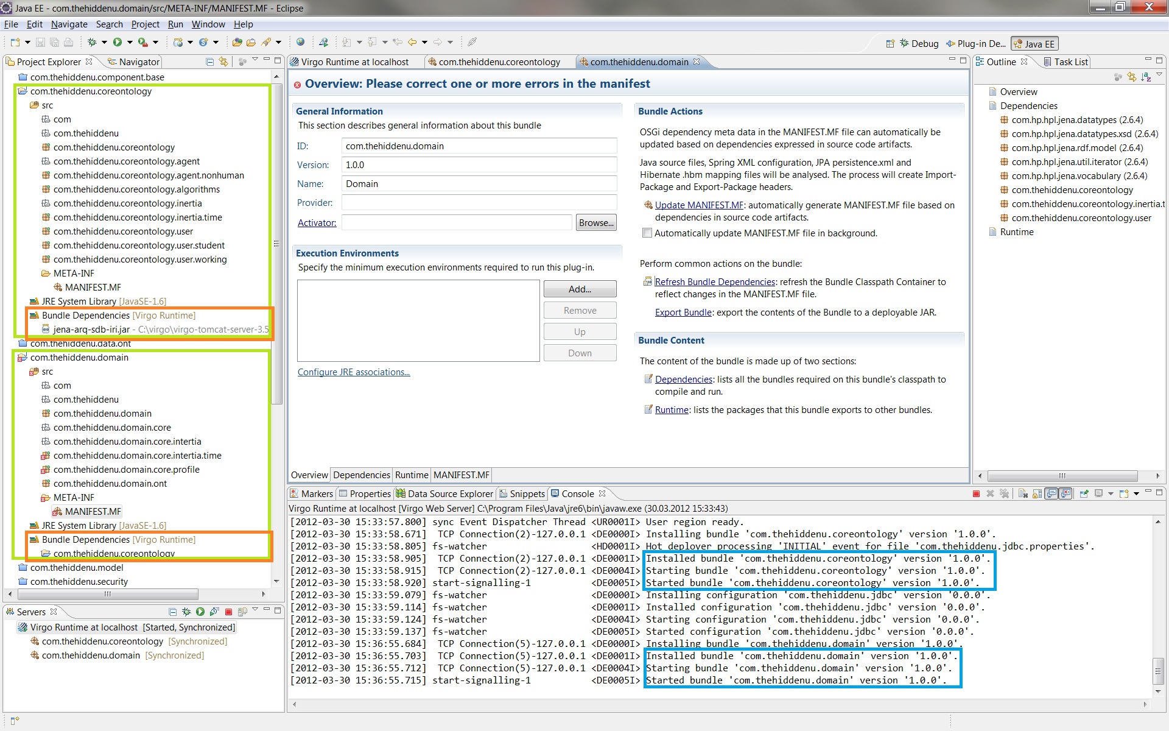Click green Start server icon in Servers view
Image resolution: width=1169 pixels, height=731 pixels.
pos(200,612)
